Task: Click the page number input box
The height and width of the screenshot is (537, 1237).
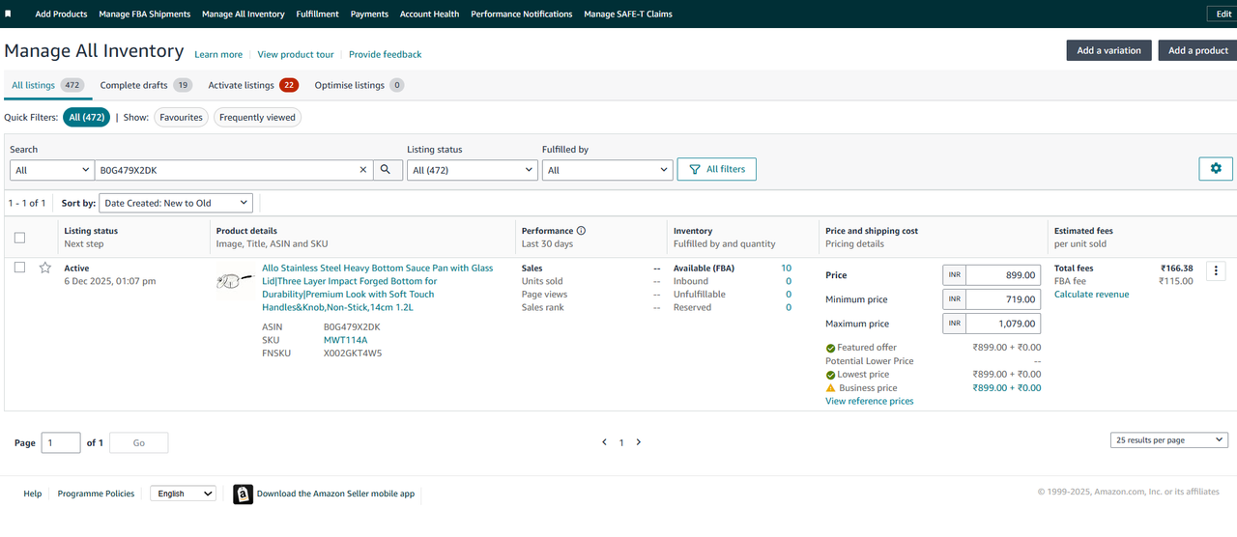Action: (62, 442)
